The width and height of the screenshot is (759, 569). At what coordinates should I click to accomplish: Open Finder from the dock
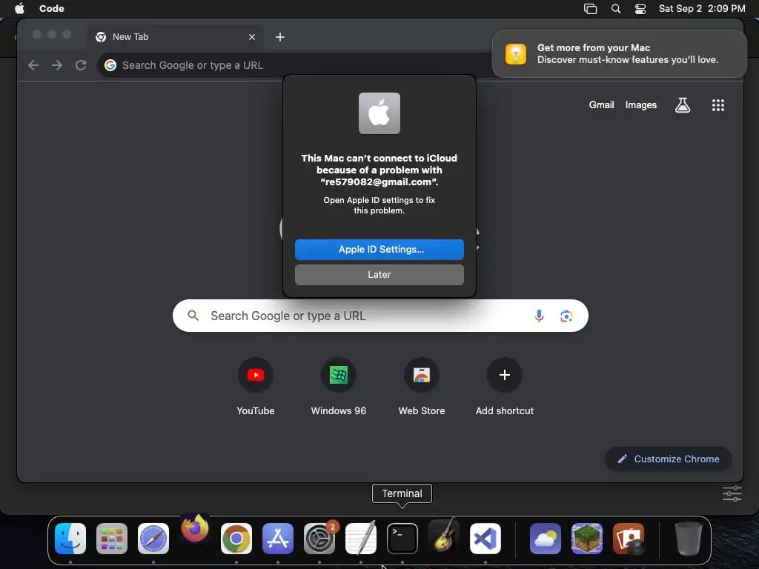pos(70,539)
